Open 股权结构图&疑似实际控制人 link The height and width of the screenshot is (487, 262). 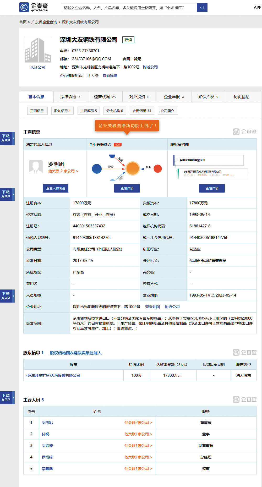(76, 353)
